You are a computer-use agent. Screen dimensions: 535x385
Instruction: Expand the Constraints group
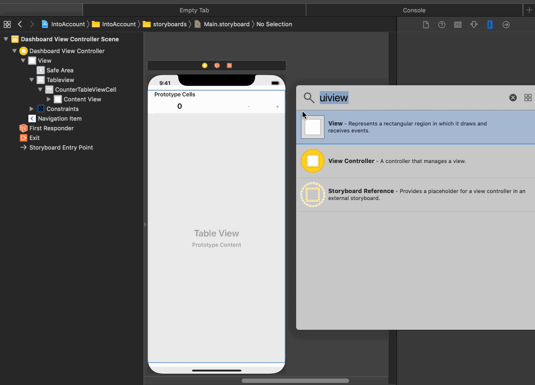(x=32, y=109)
